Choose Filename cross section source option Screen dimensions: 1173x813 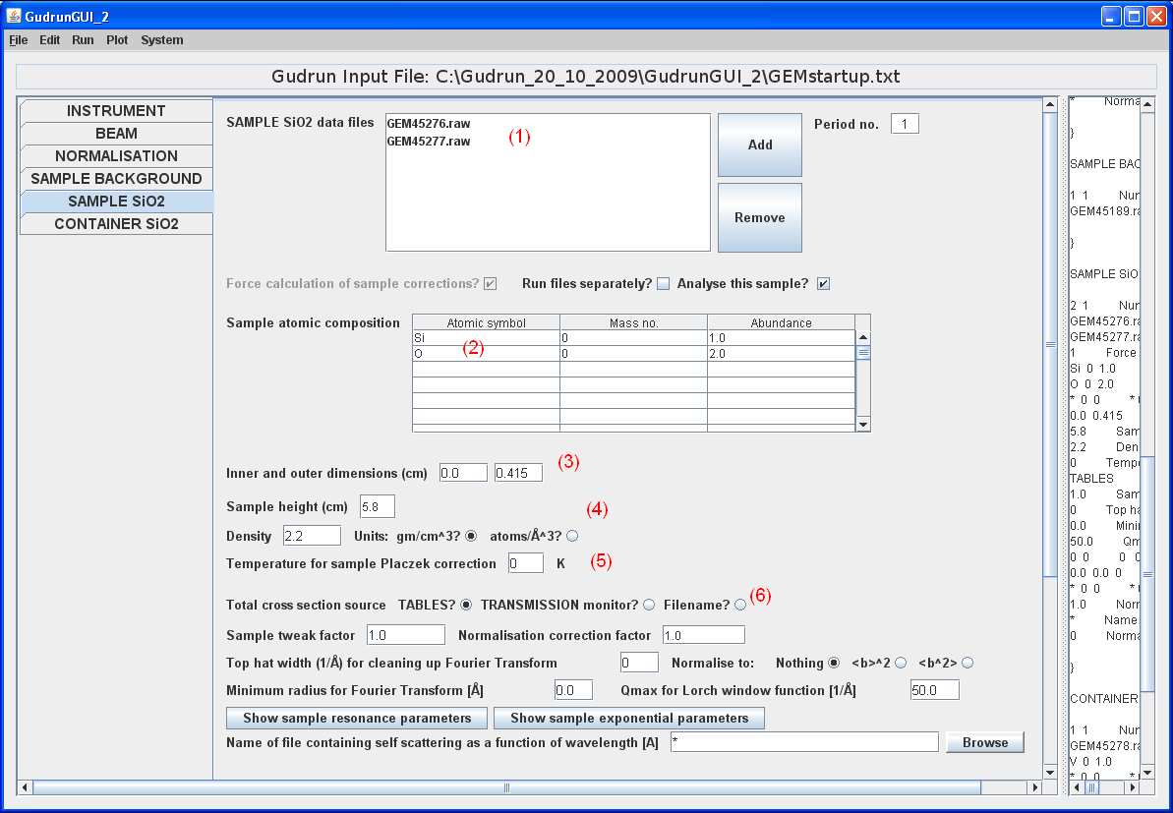[739, 605]
